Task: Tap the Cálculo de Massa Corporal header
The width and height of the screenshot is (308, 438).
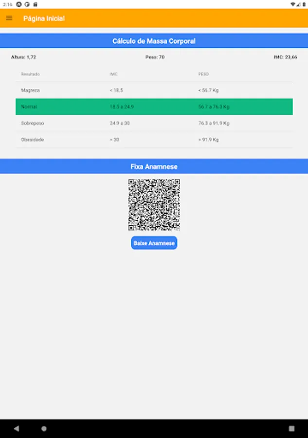Action: pos(154,41)
